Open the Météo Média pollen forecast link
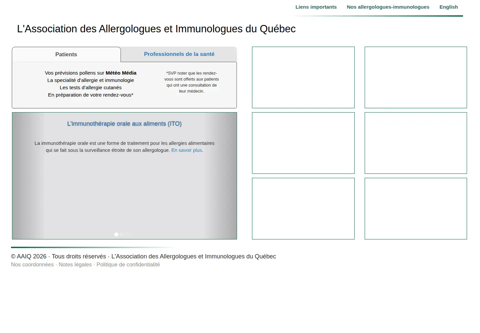The height and width of the screenshot is (333, 480). coord(91,73)
